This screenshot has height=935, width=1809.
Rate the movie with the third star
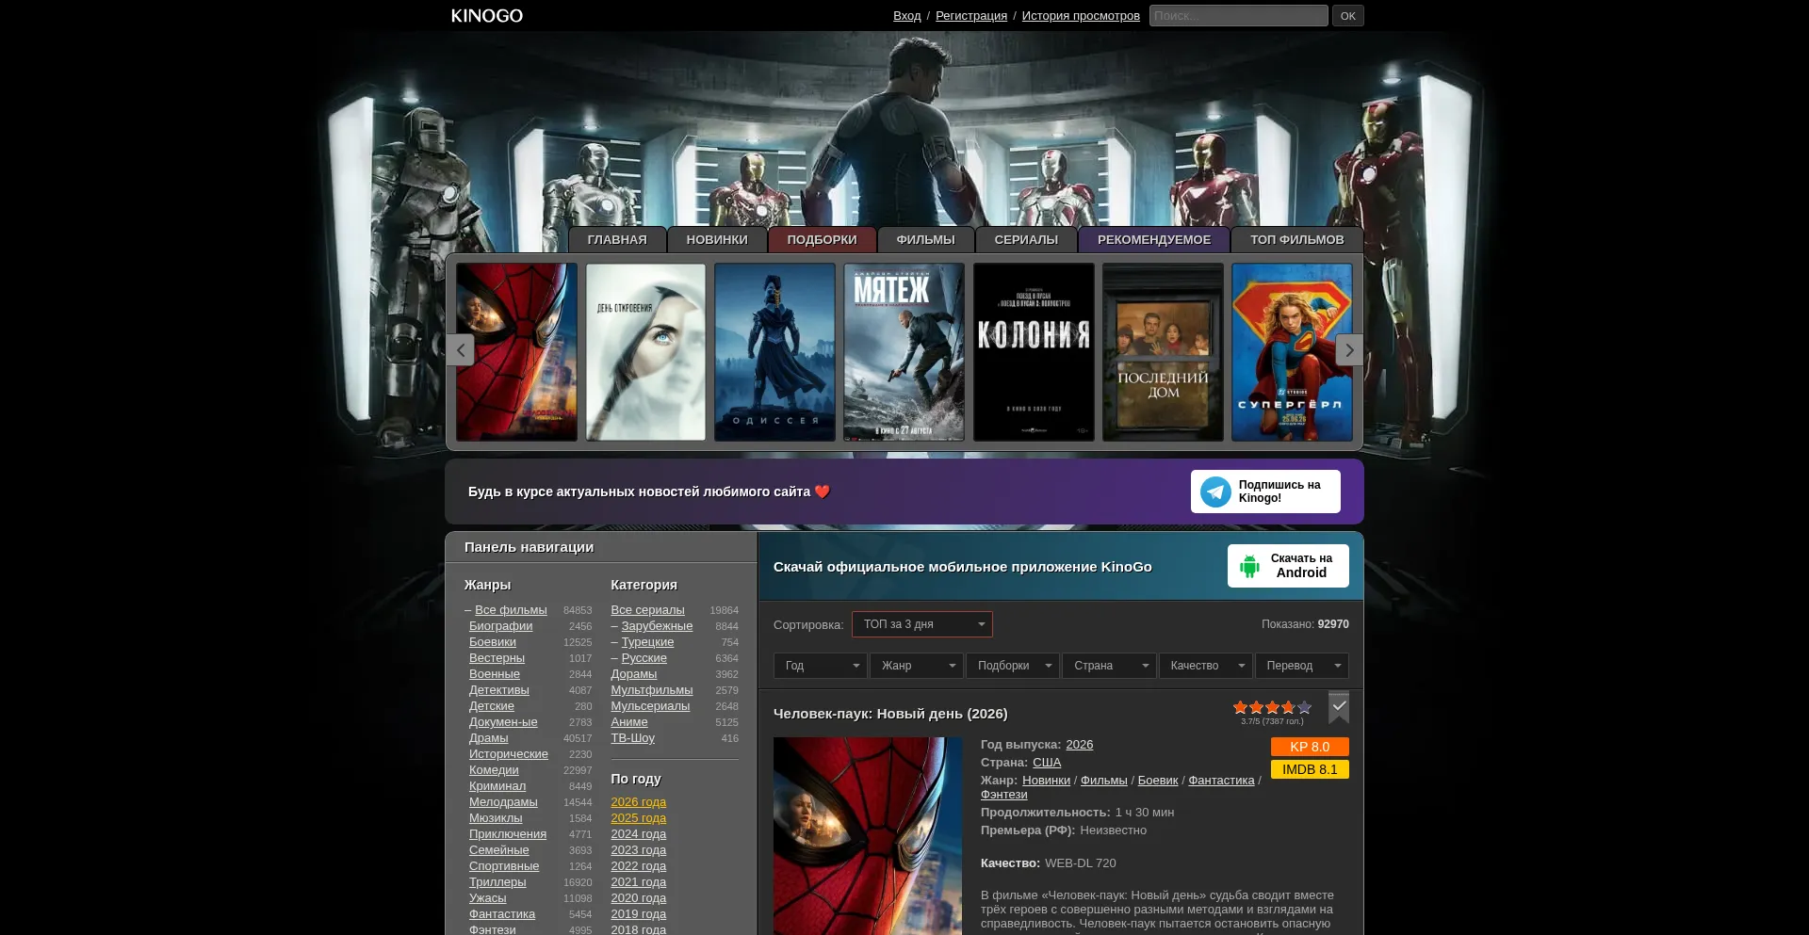pos(1272,707)
